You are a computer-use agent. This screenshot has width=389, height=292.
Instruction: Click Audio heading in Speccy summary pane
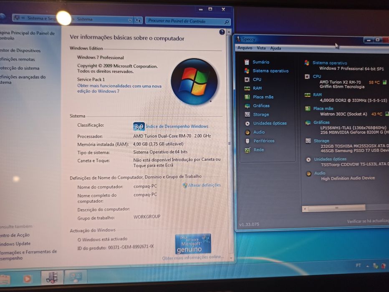click(x=320, y=173)
